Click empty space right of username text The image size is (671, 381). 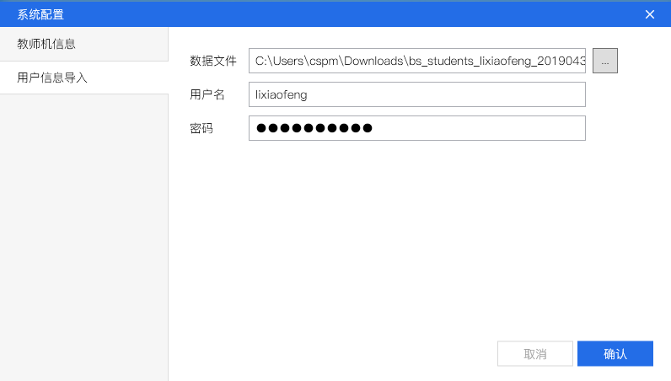point(447,94)
